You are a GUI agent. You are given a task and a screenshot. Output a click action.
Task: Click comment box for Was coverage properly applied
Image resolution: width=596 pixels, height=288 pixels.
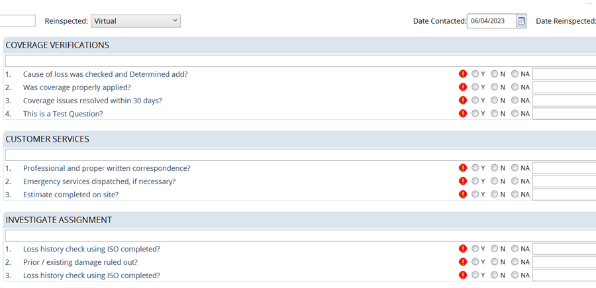tap(564, 87)
